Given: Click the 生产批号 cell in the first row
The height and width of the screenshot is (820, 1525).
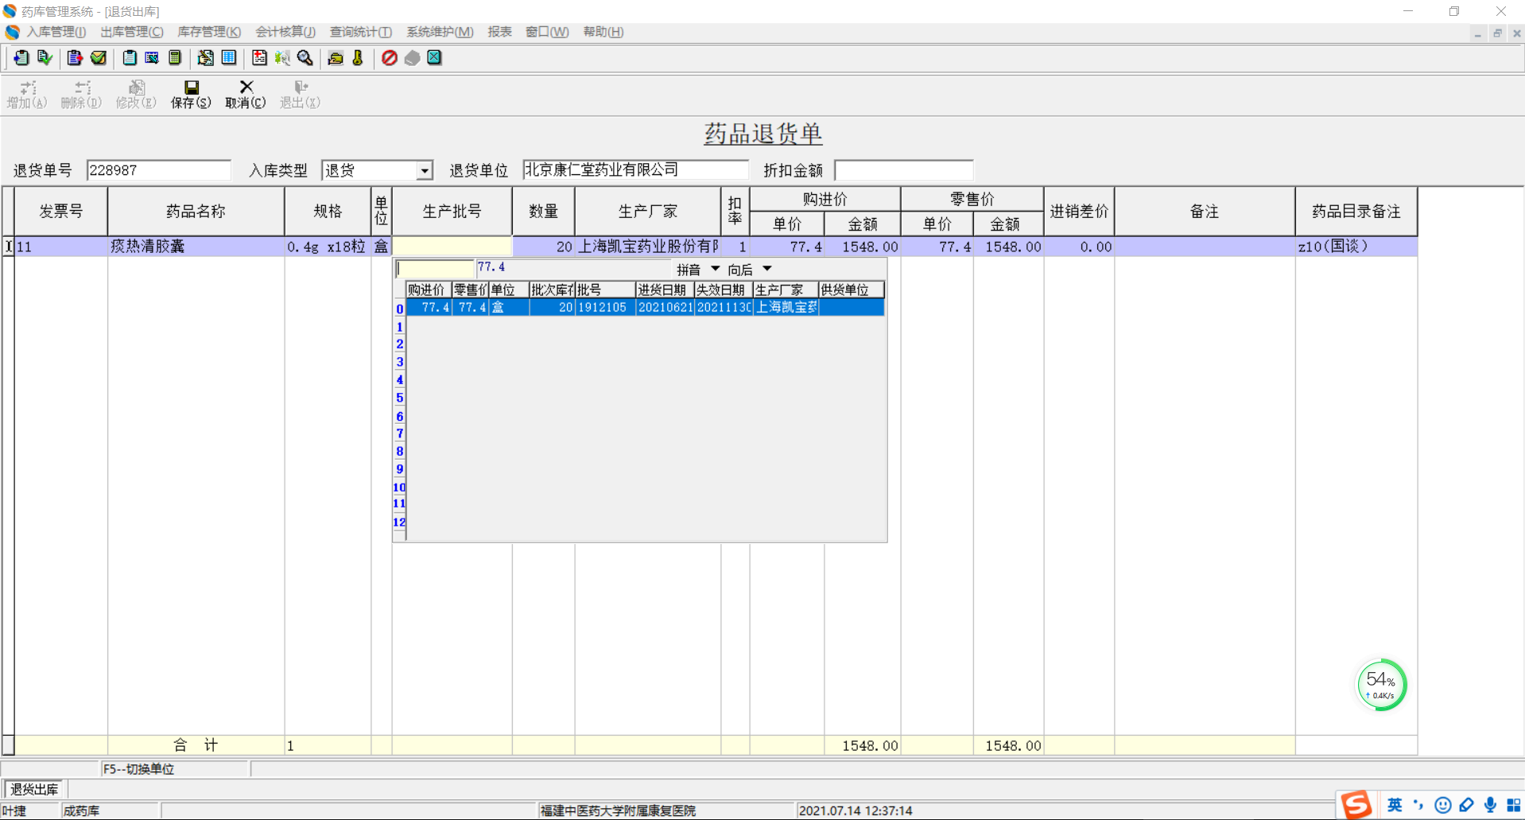Looking at the screenshot, I should pyautogui.click(x=452, y=247).
